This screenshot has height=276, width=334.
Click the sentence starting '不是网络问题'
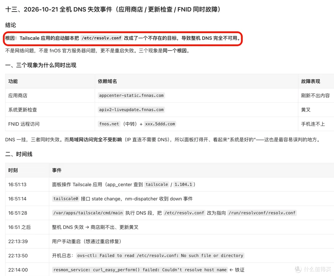pos(97,51)
